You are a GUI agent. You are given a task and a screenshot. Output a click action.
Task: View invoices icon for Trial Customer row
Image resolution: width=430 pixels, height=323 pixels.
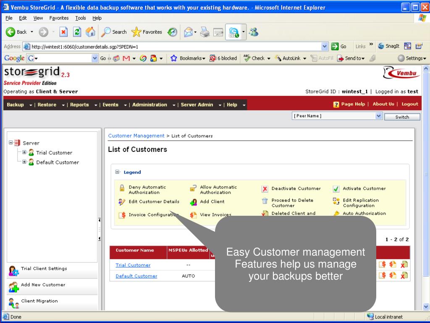pyautogui.click(x=393, y=265)
